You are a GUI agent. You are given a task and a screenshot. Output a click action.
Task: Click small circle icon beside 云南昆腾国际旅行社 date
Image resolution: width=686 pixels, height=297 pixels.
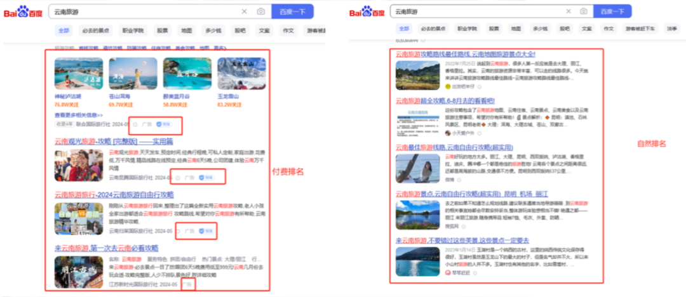(178, 178)
